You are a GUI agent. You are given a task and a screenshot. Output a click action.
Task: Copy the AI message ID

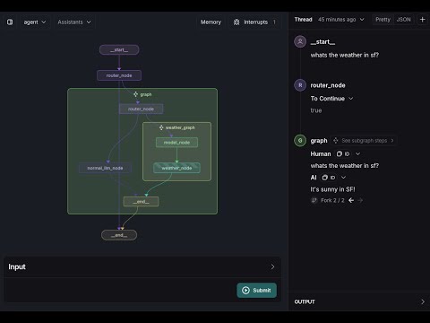click(328, 178)
